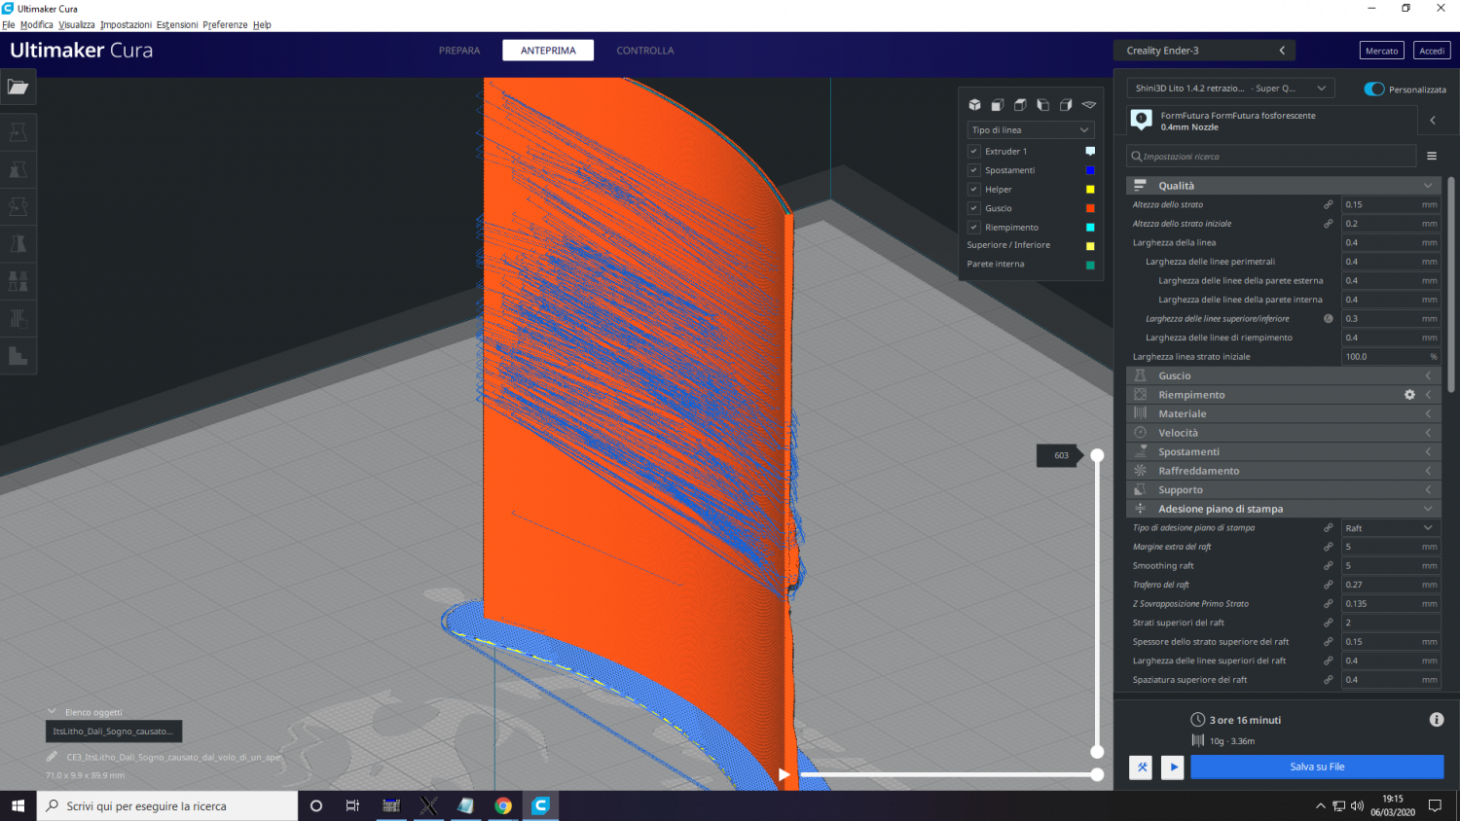The height and width of the screenshot is (821, 1460).
Task: Click the Impostazioni ricerca search field
Action: (1272, 156)
